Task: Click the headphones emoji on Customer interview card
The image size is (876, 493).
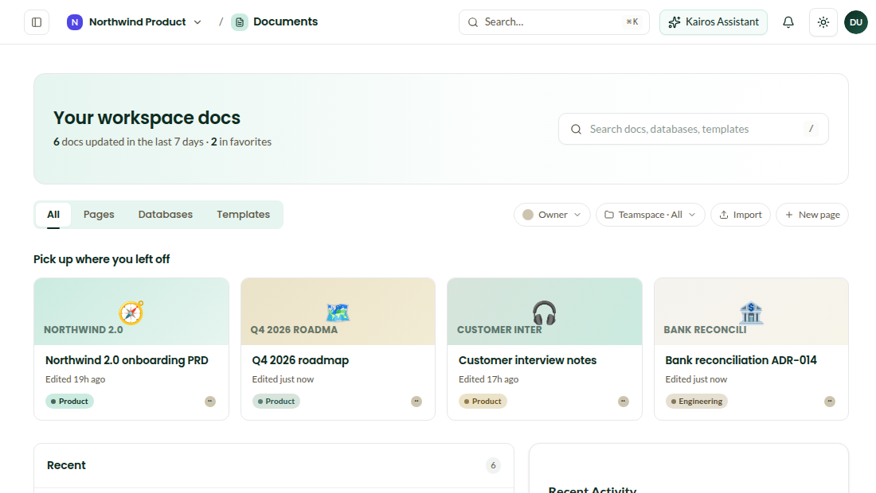Action: pyautogui.click(x=544, y=312)
